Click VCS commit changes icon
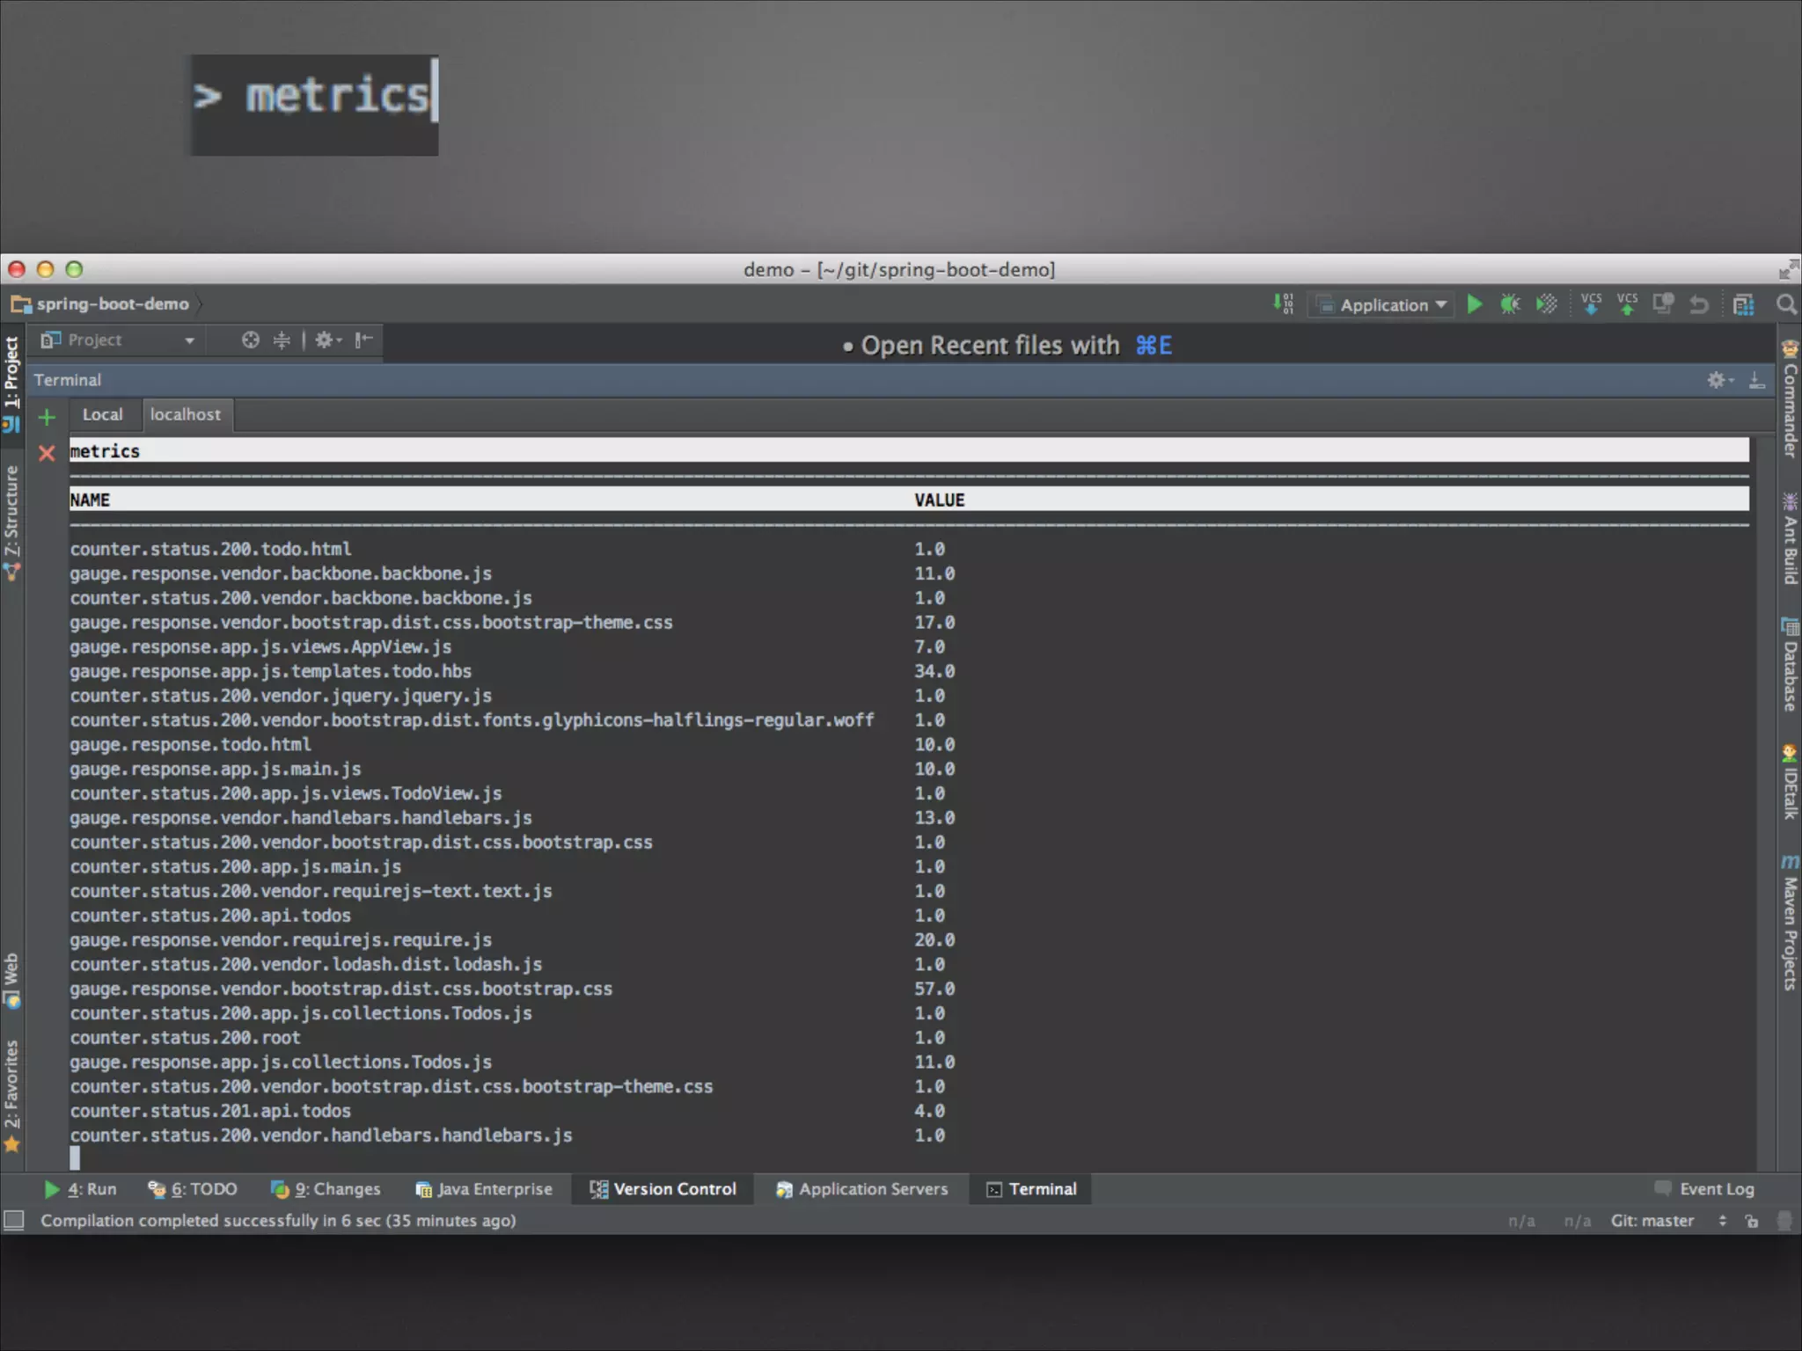This screenshot has height=1351, width=1802. coord(1627,304)
